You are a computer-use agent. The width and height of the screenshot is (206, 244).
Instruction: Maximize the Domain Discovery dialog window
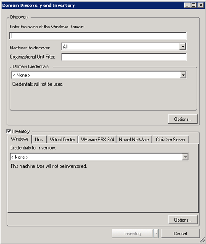tap(194, 5)
